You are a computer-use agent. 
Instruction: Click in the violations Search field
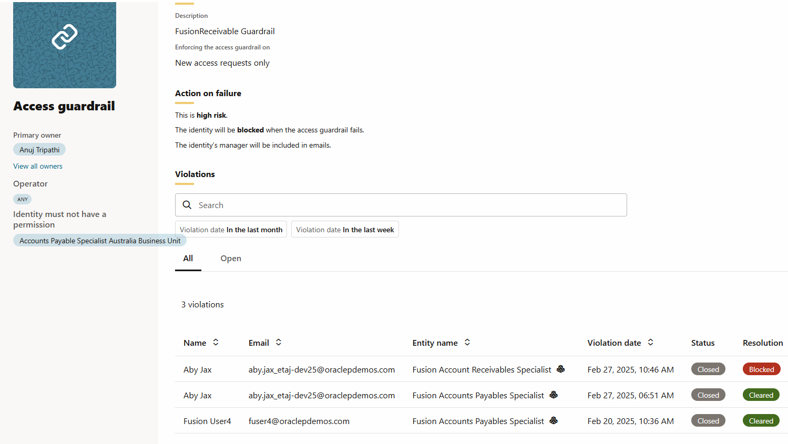410,205
